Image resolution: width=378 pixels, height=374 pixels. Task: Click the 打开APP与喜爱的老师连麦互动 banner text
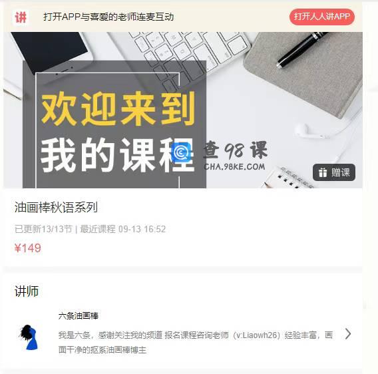tap(108, 17)
